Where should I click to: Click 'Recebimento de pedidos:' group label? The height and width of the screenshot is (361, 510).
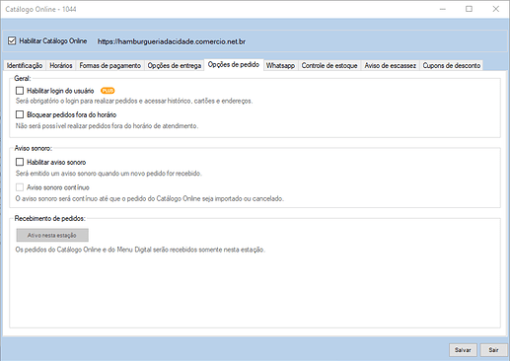click(50, 218)
